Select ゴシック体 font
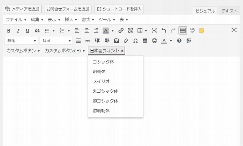Viewport: 243px width, 146px height. click(115, 62)
